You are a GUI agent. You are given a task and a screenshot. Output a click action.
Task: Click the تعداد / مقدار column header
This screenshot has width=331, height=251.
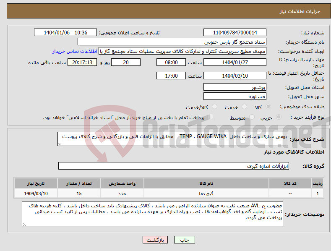tap(79, 183)
